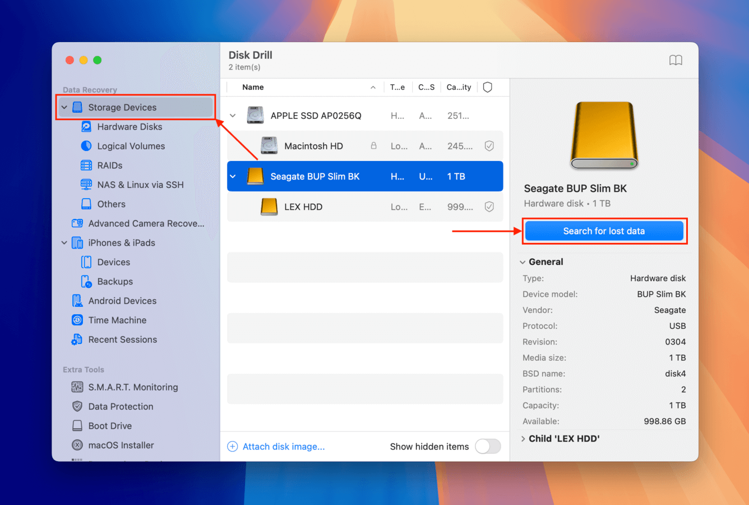Screen dimensions: 749x505
Task: Select Time Machine in sidebar
Action: point(117,320)
